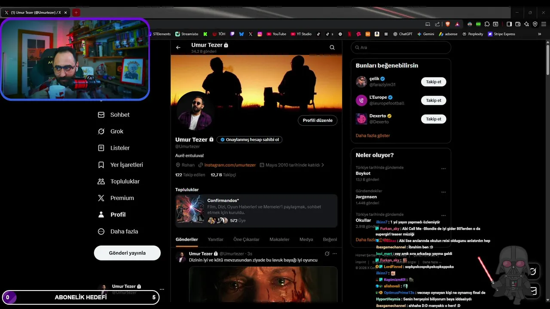This screenshot has width=550, height=309.
Task: Open the adsense bookmark
Action: (x=448, y=34)
